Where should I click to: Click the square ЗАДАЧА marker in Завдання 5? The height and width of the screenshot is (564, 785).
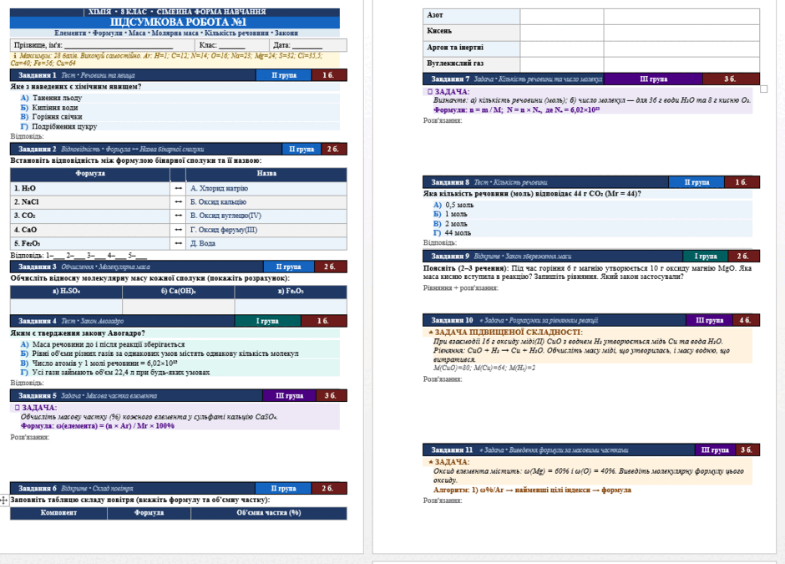[x=17, y=408]
